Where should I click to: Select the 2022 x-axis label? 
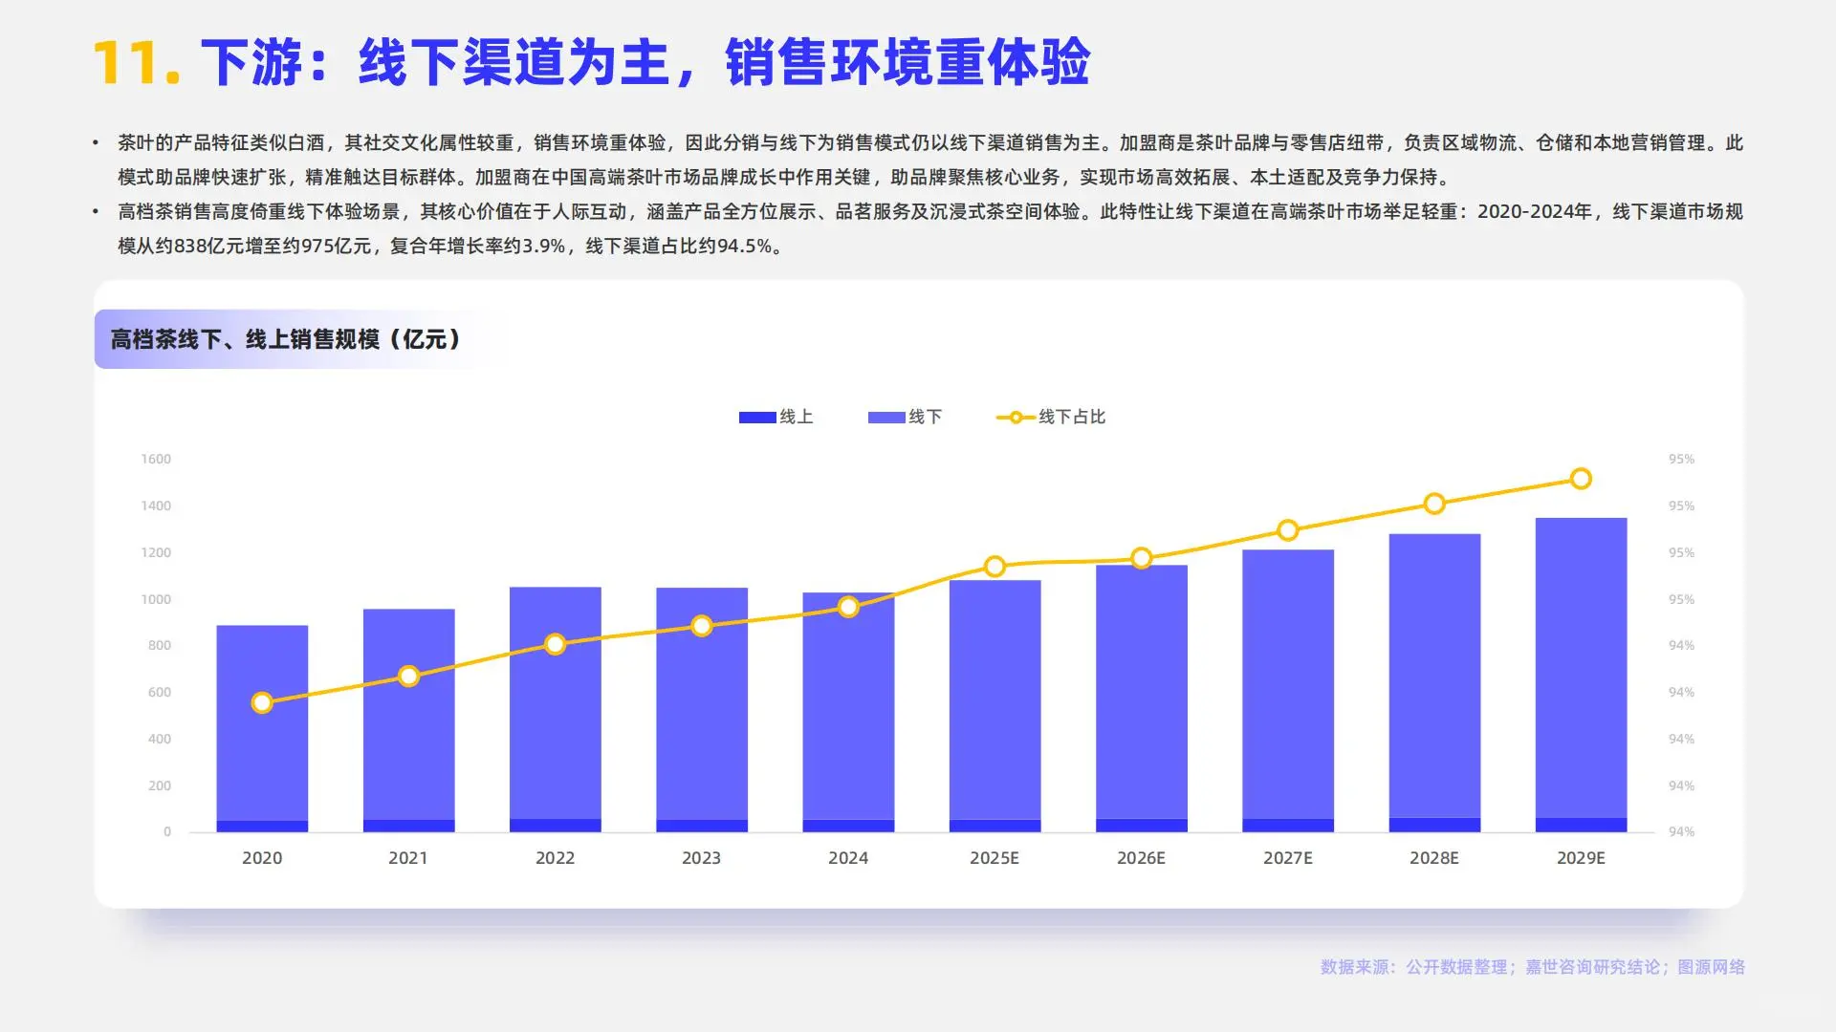tap(555, 858)
